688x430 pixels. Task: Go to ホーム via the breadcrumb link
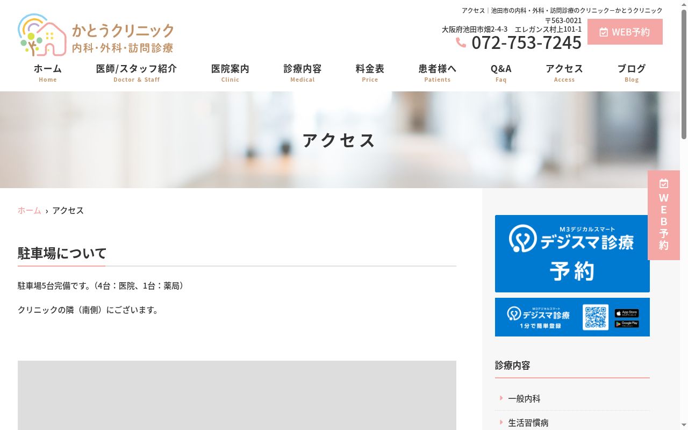(x=30, y=210)
